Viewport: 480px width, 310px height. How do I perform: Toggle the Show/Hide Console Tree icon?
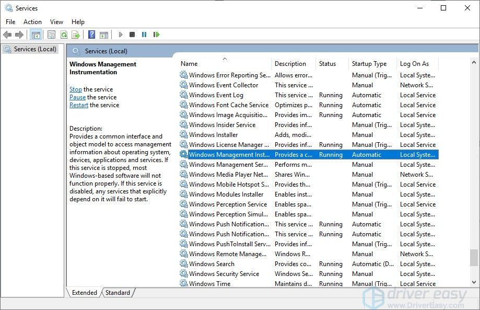[36, 35]
